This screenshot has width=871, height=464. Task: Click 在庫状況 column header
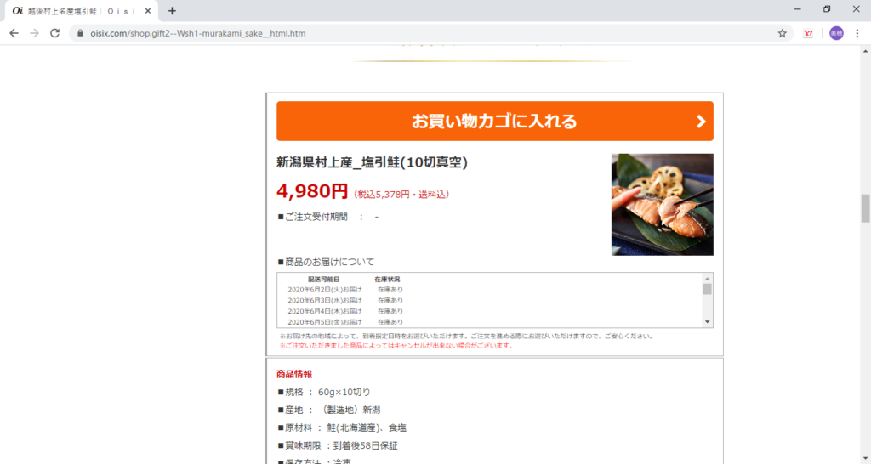(387, 280)
